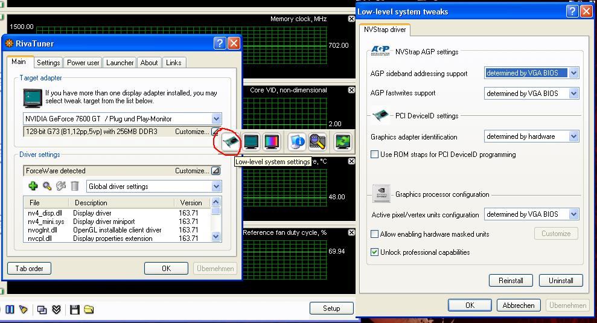
Task: Click the edit profile icon beside trash
Action: tap(61, 186)
